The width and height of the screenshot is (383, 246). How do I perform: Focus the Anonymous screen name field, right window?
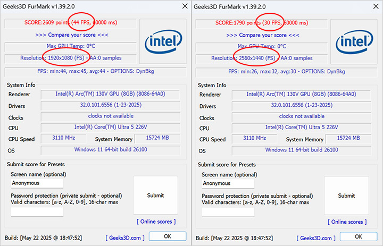click(228, 183)
